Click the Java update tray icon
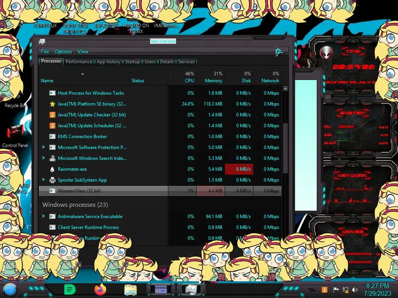Viewport: 398px width, 298px height. tap(325, 289)
